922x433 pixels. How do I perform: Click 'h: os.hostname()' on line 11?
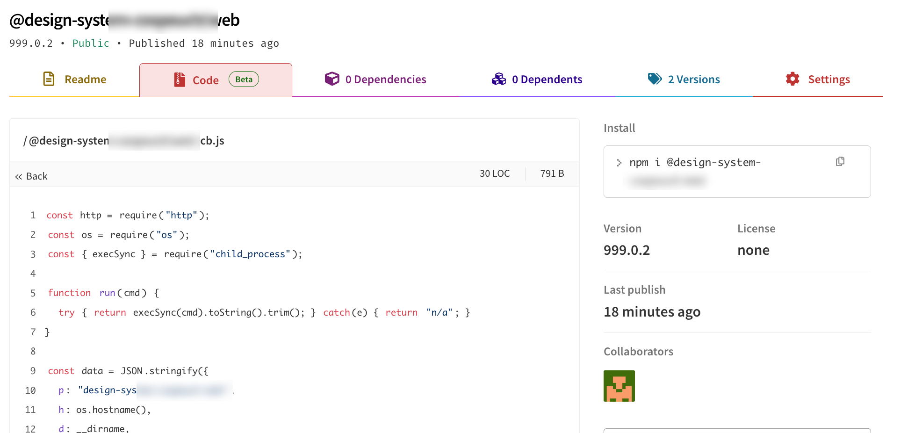pyautogui.click(x=105, y=410)
